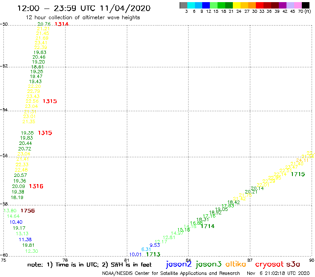Click the blue wave height value 10.01
The width and height of the screenshot is (315, 277).
(x=136, y=255)
